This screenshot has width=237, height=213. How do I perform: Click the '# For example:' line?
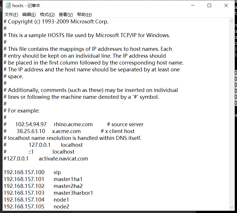coord(21,110)
